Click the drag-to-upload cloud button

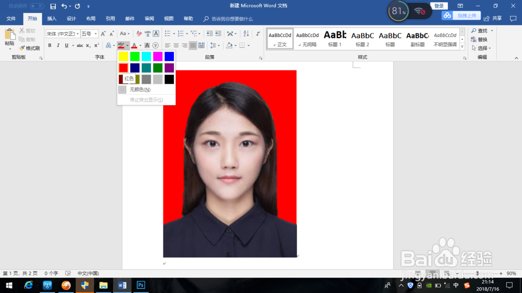(461, 16)
